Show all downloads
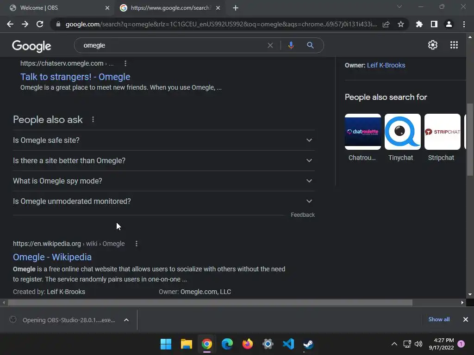 click(439, 319)
